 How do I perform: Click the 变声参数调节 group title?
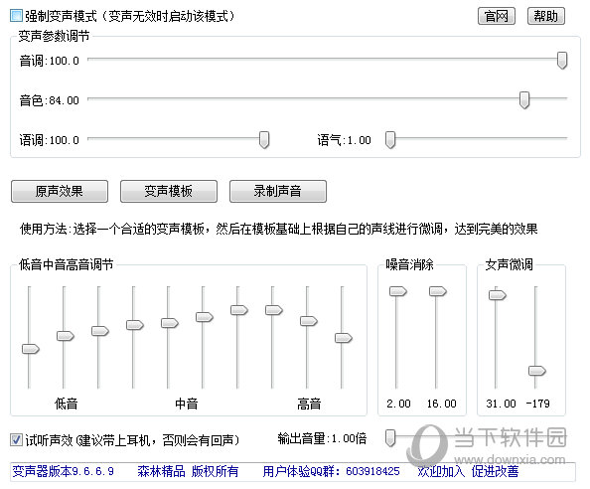coord(54,36)
